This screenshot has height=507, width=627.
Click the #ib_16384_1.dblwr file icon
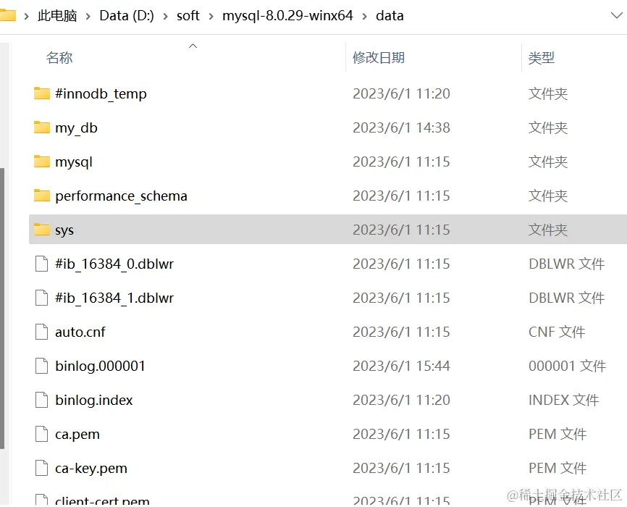[x=41, y=298]
